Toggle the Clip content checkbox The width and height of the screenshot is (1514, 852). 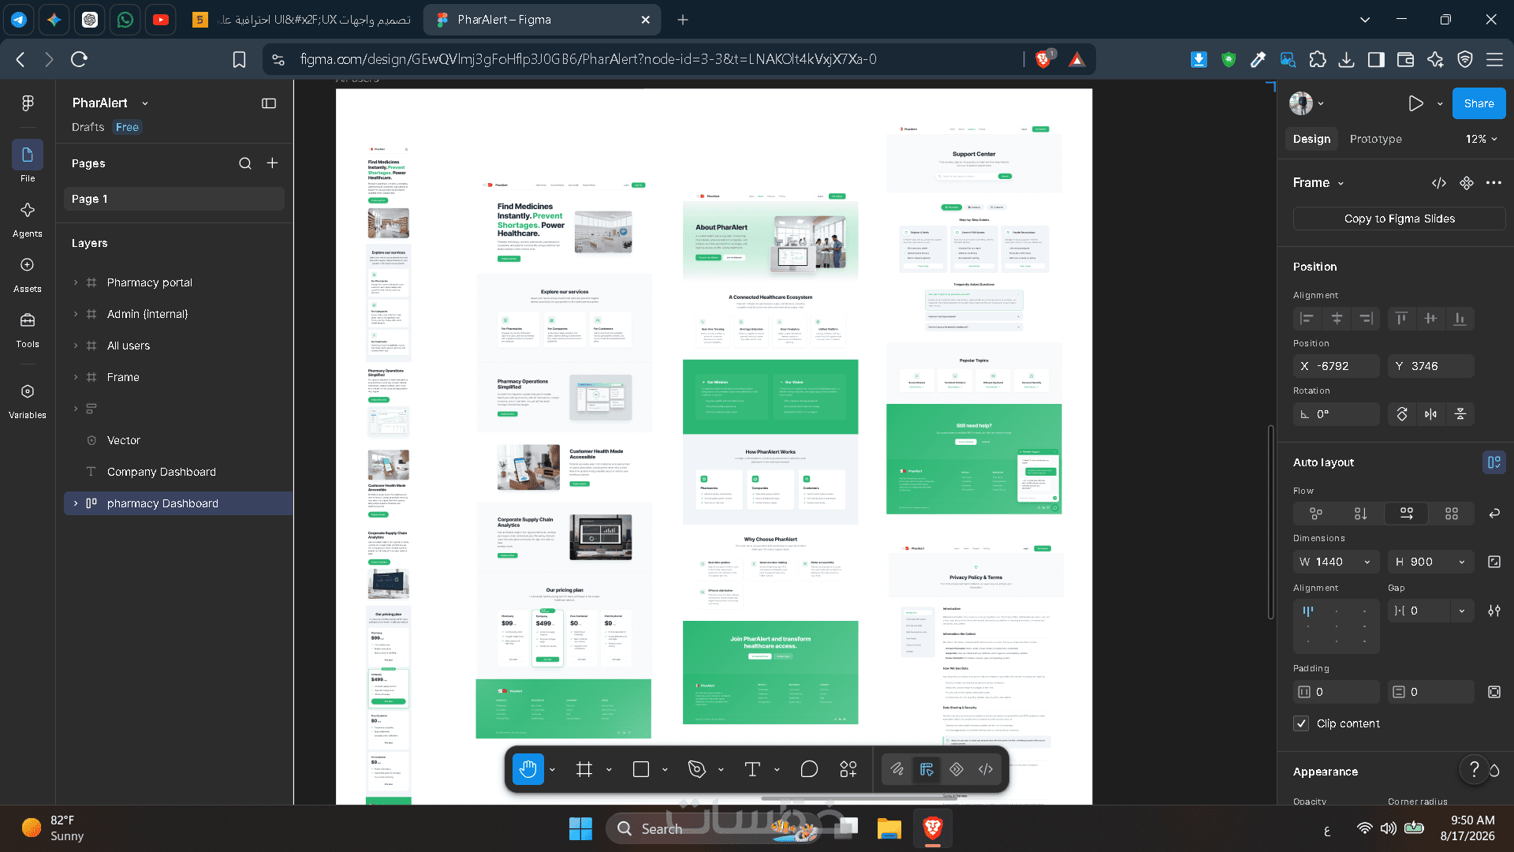click(1301, 723)
